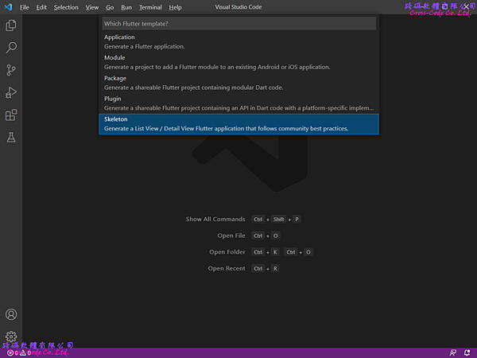Screen dimensions: 477x358
Task: Open the Accounts menu icon
Action: pos(11,314)
